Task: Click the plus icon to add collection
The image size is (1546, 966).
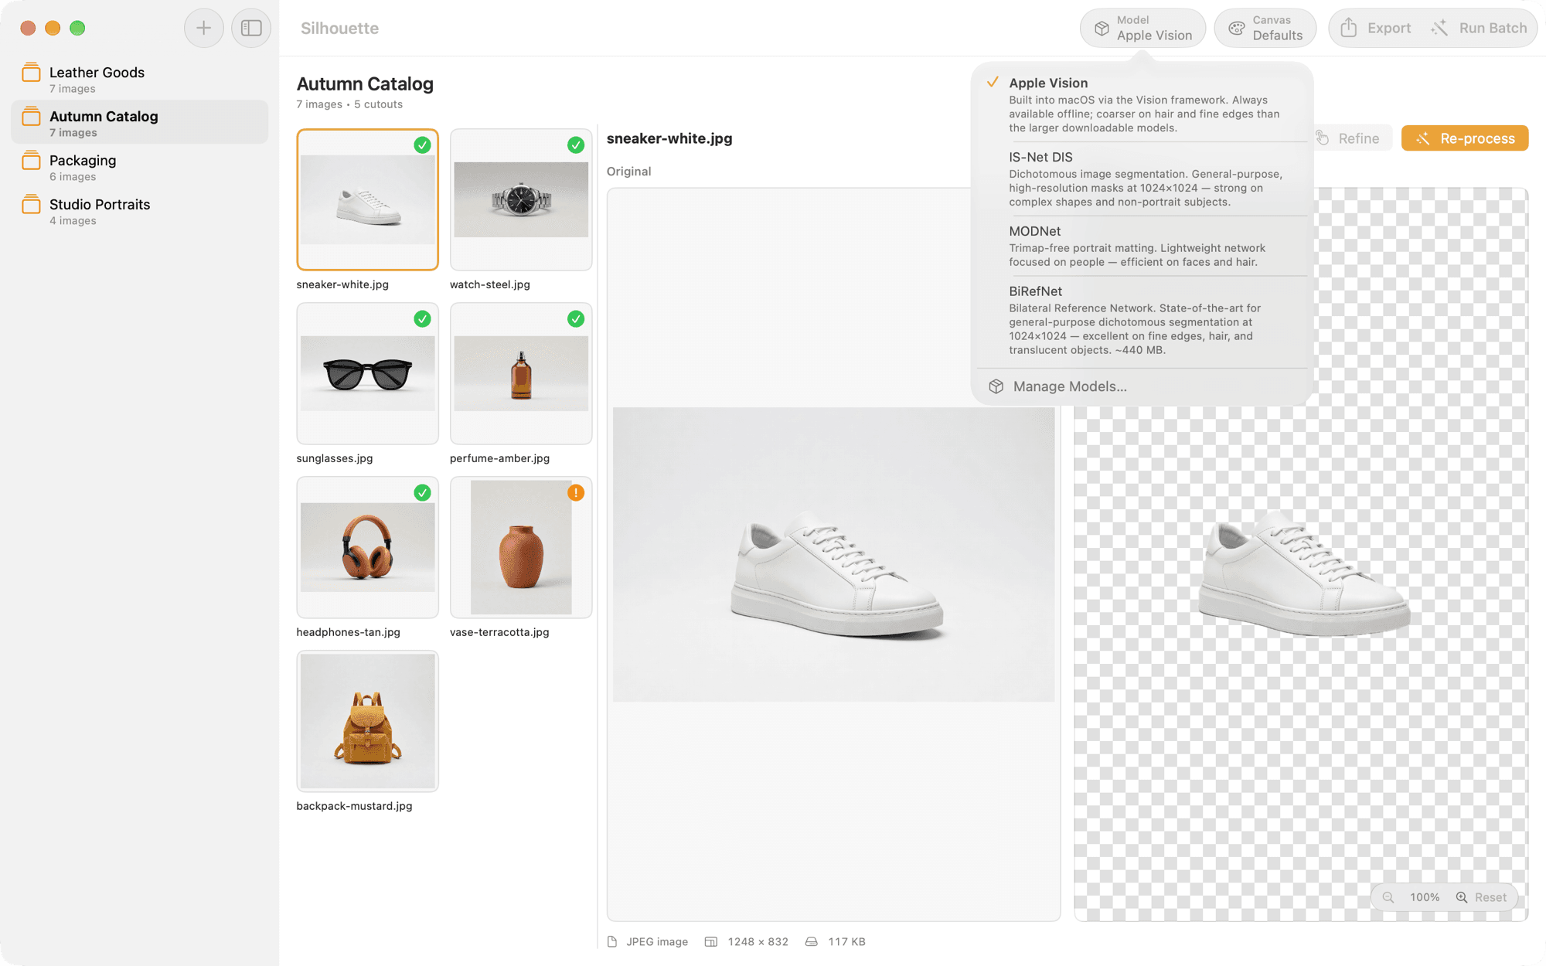Action: click(x=203, y=28)
